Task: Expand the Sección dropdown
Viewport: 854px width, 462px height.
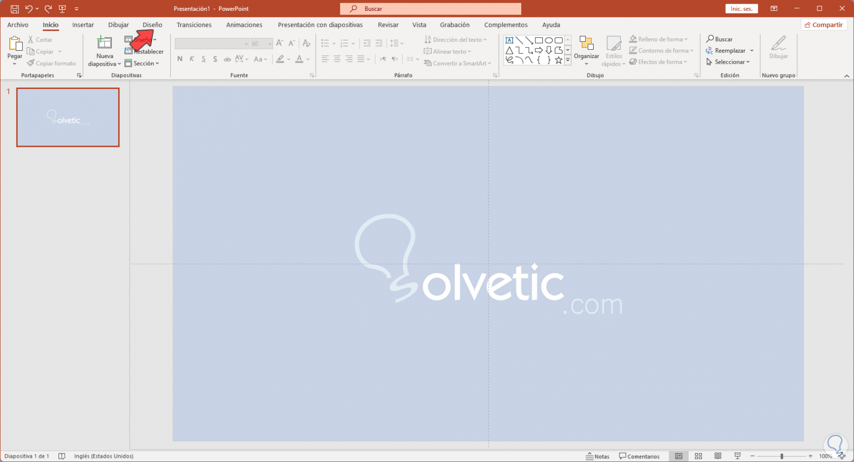Action: coord(142,63)
